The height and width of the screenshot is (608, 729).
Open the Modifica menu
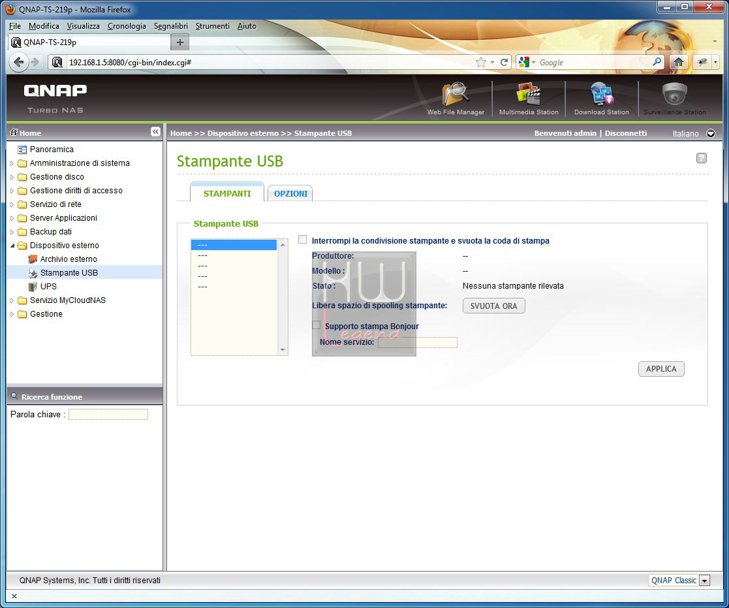click(x=44, y=26)
